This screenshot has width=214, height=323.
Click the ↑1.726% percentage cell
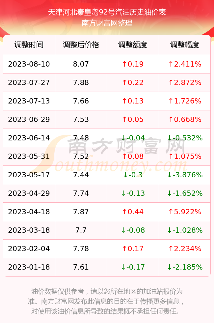coord(185,101)
